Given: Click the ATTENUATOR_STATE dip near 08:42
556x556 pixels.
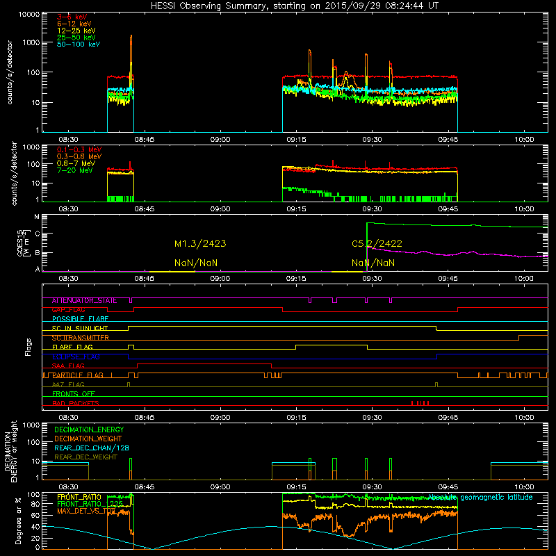Looking at the screenshot, I should (131, 301).
